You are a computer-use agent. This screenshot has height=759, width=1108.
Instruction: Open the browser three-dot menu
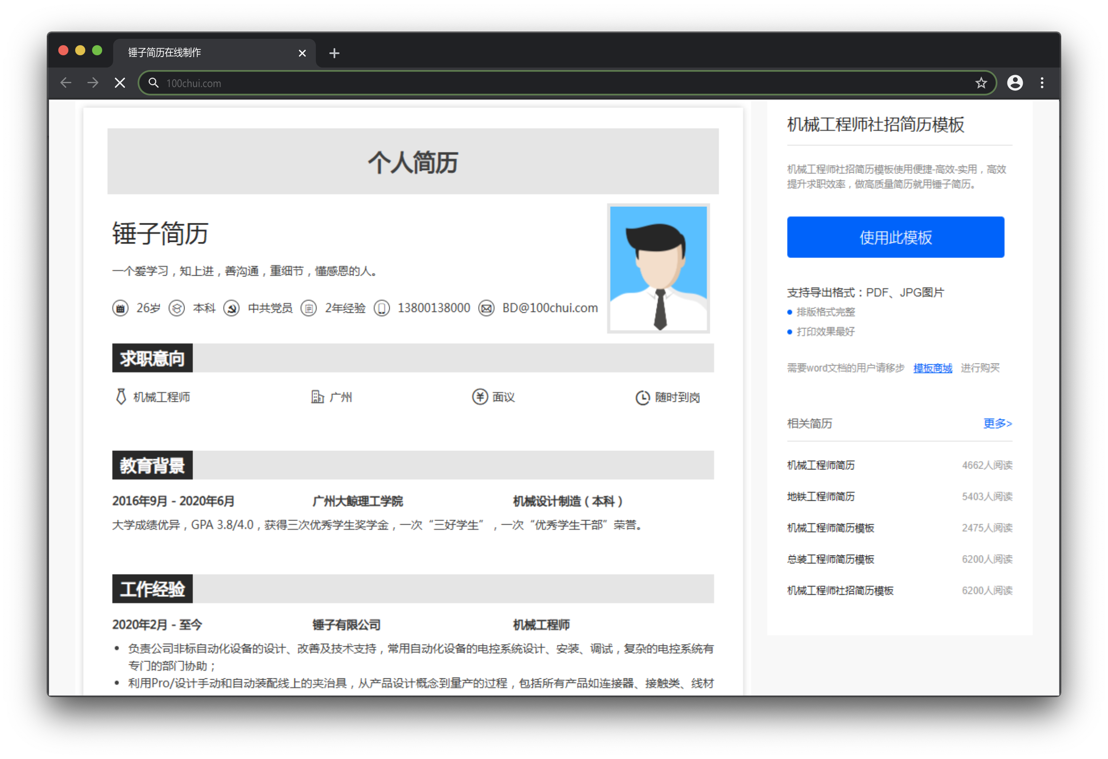click(1042, 83)
